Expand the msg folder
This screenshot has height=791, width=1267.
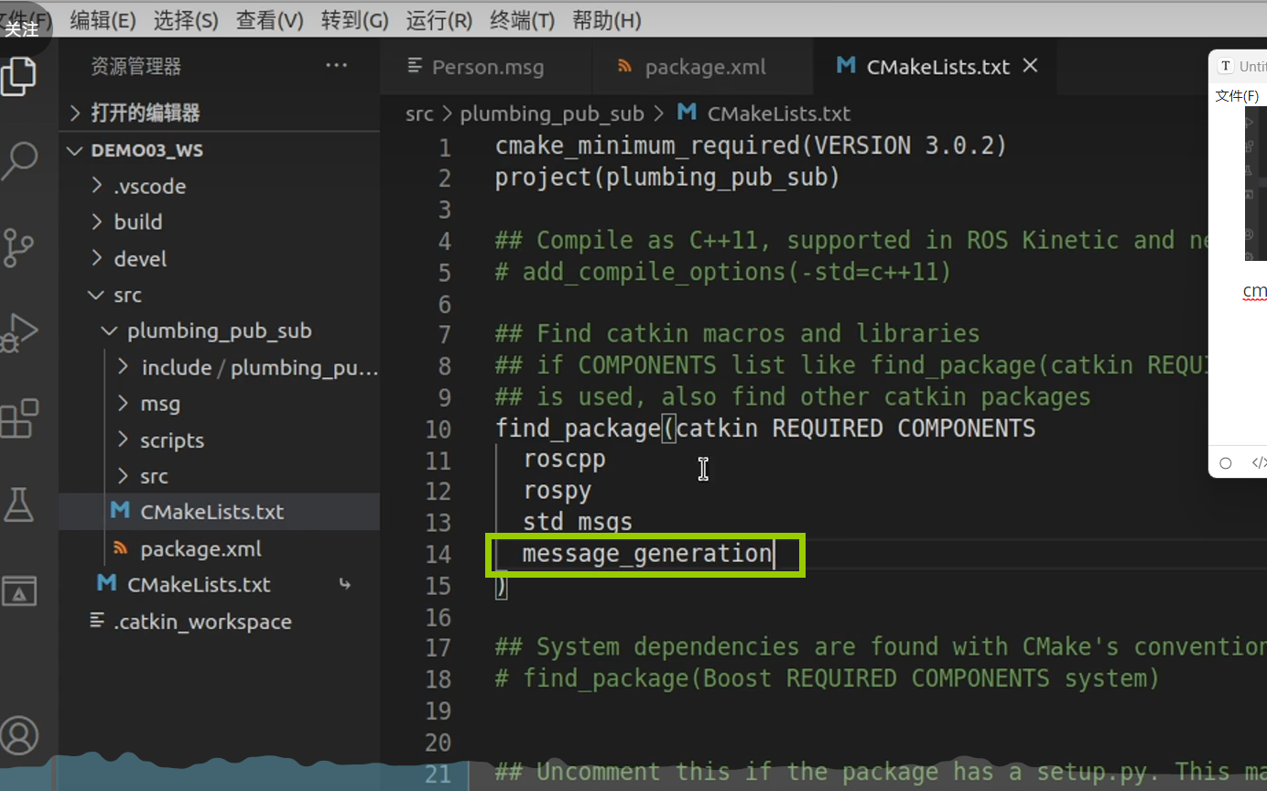[220, 404]
